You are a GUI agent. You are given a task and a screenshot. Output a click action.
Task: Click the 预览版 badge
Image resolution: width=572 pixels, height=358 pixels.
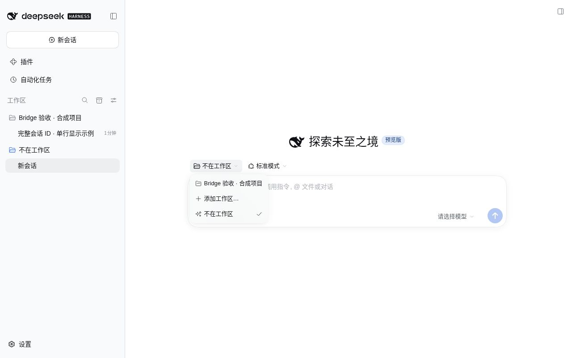[393, 140]
